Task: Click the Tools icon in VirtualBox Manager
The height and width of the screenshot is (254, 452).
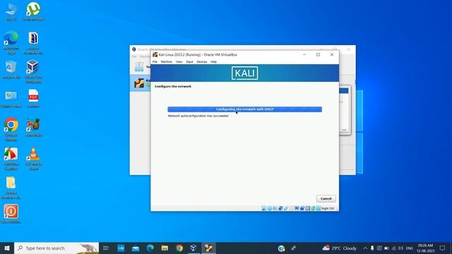Action: (x=139, y=67)
